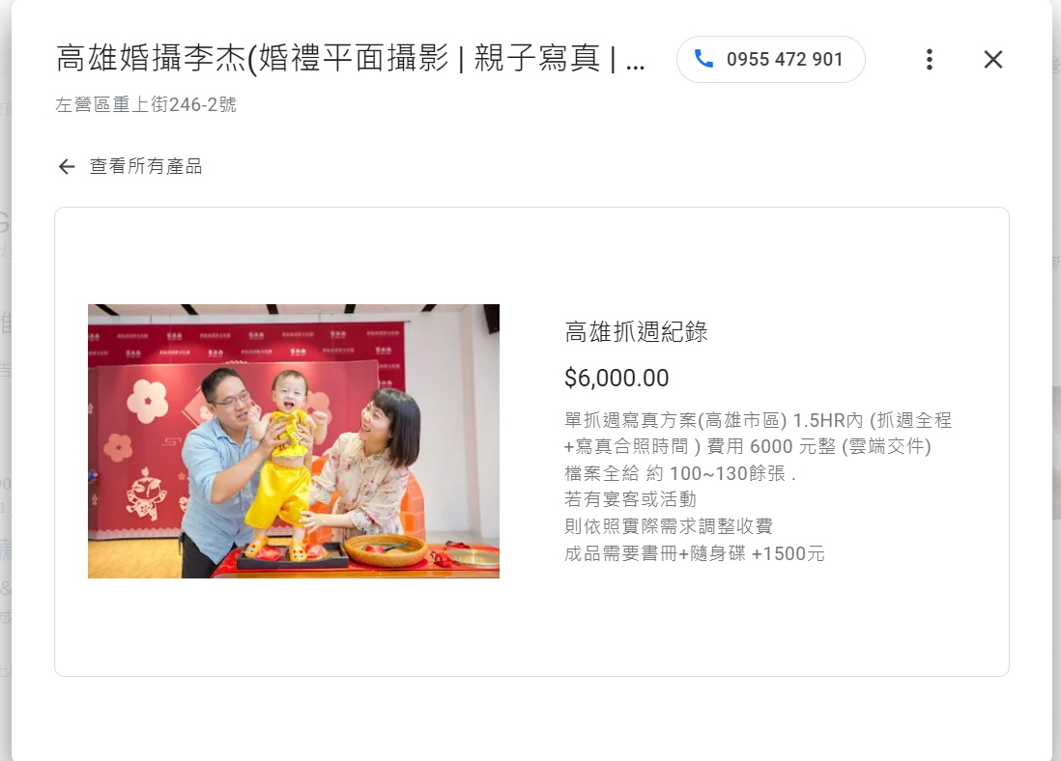
Task: Click the line 若有宴客或活動
Action: point(631,499)
